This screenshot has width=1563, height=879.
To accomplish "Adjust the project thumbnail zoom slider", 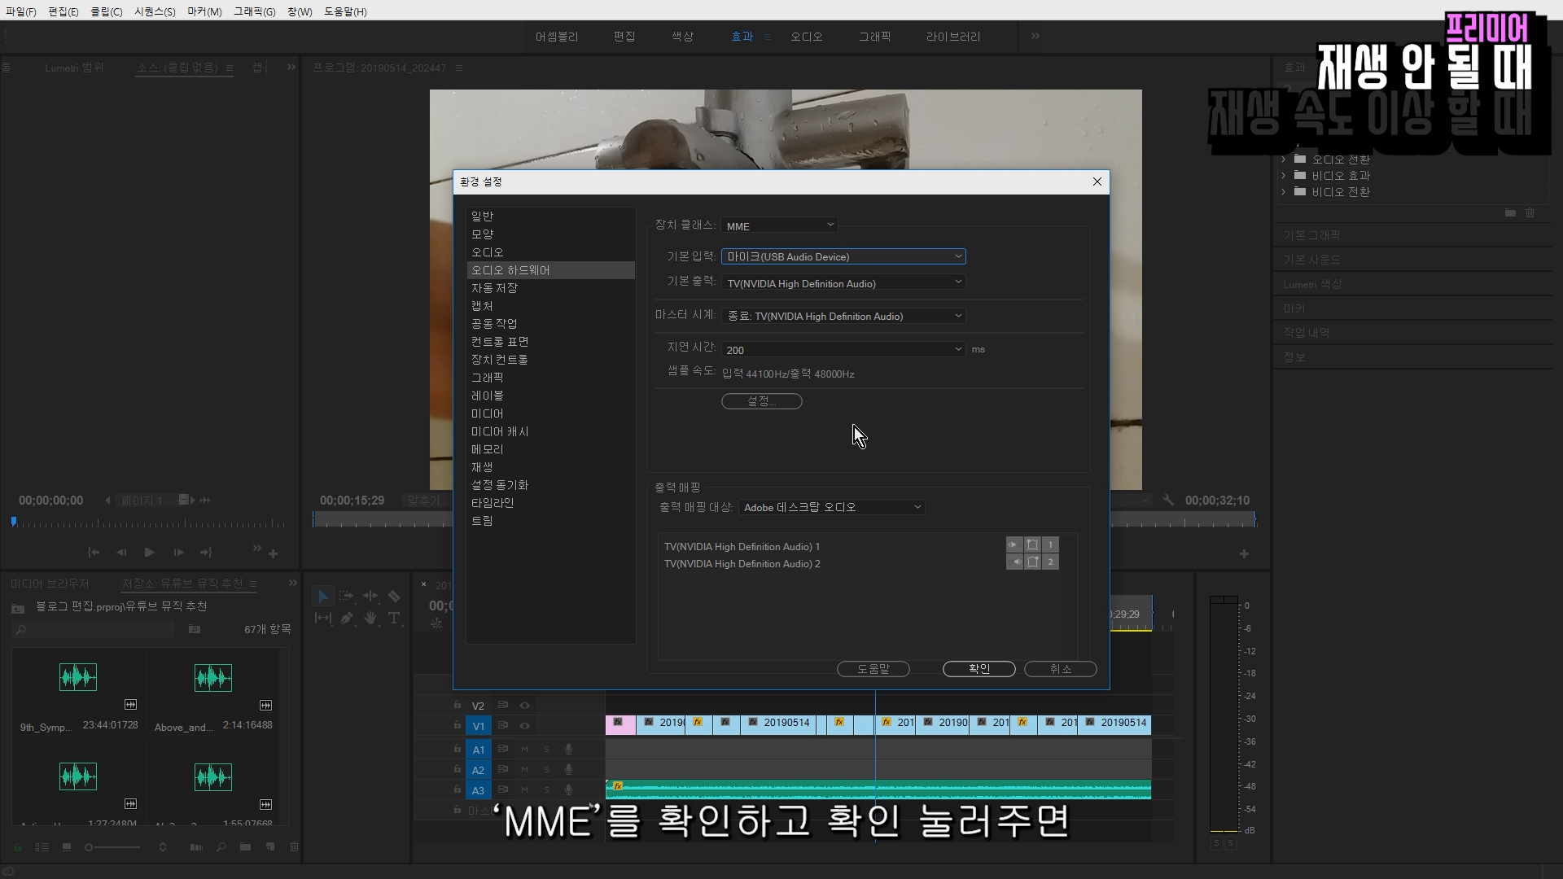I will point(90,847).
